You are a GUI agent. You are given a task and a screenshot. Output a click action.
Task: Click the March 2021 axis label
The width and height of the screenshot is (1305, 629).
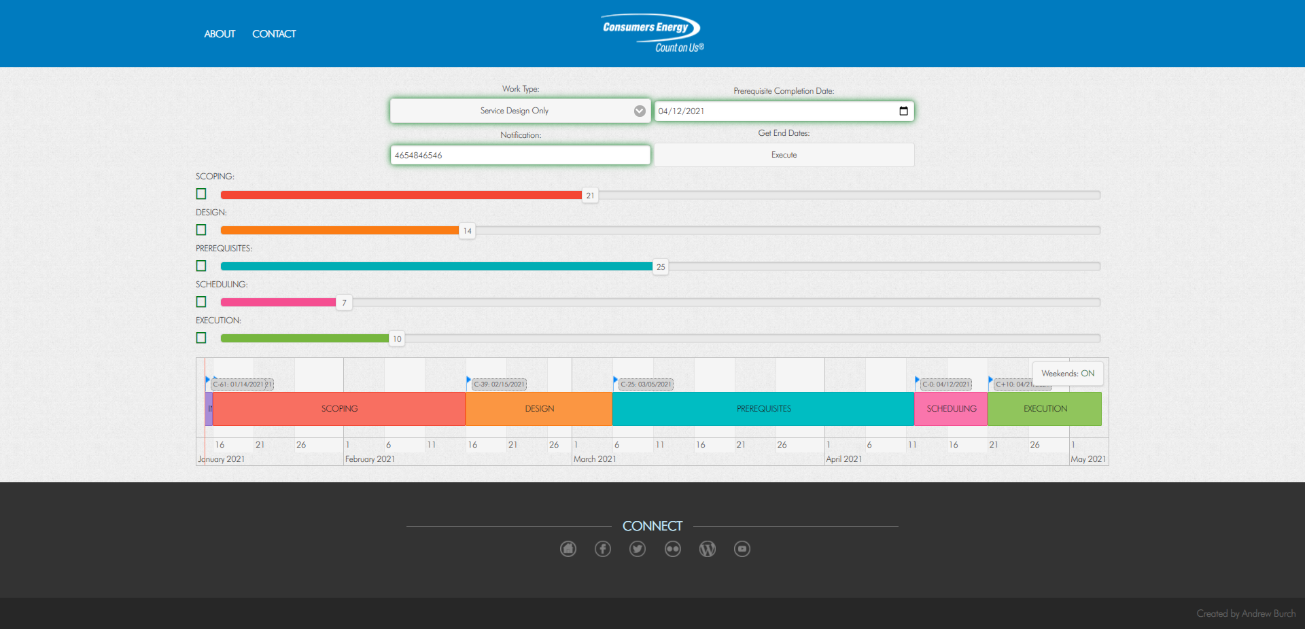tap(595, 459)
